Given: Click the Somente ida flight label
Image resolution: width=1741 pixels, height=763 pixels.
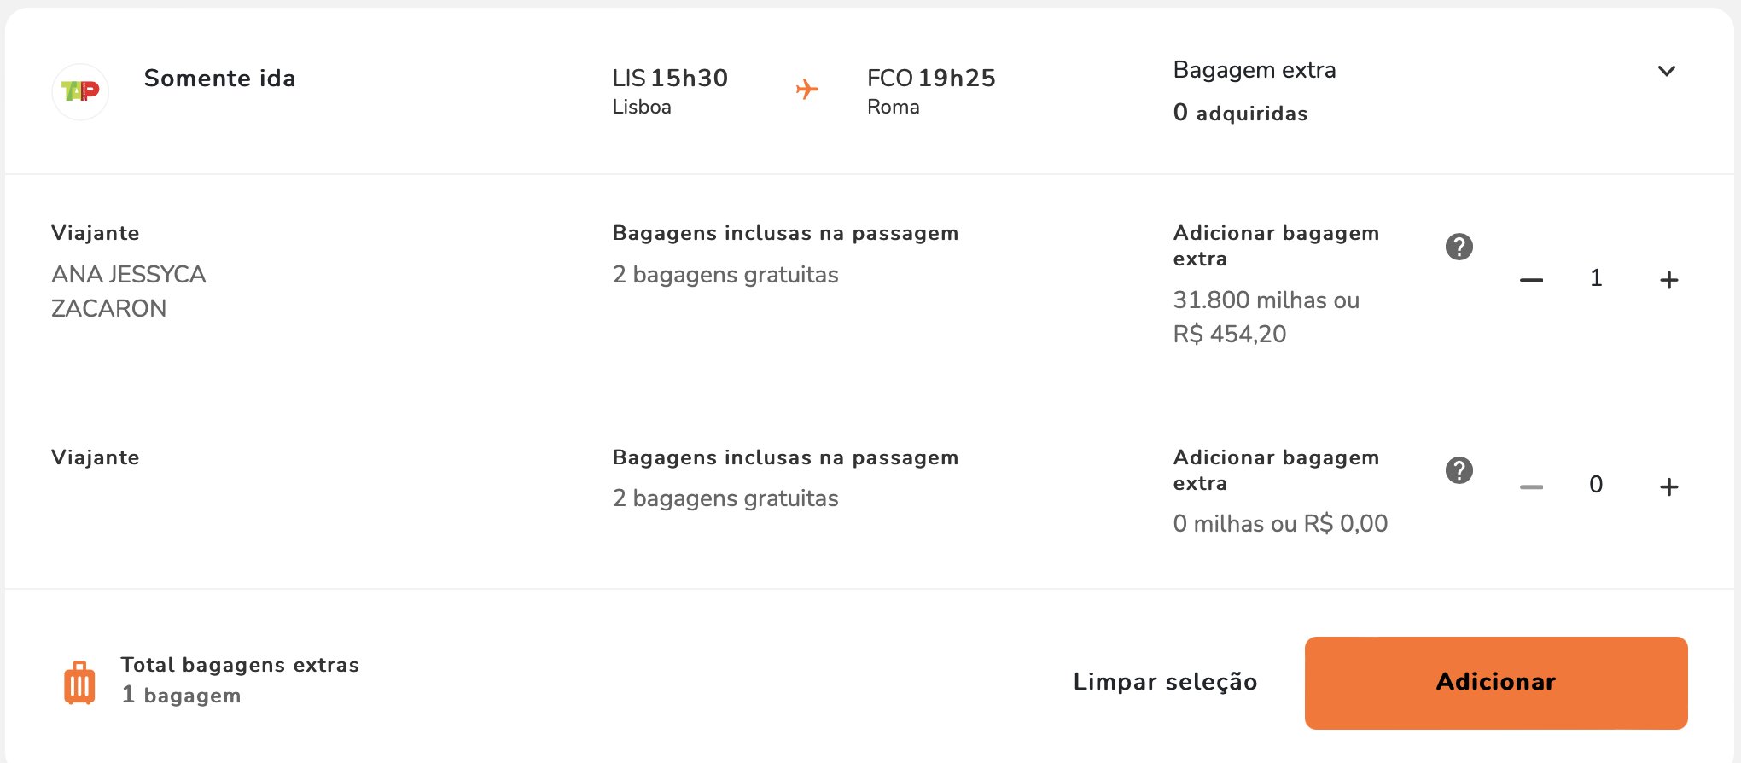Looking at the screenshot, I should pyautogui.click(x=219, y=79).
